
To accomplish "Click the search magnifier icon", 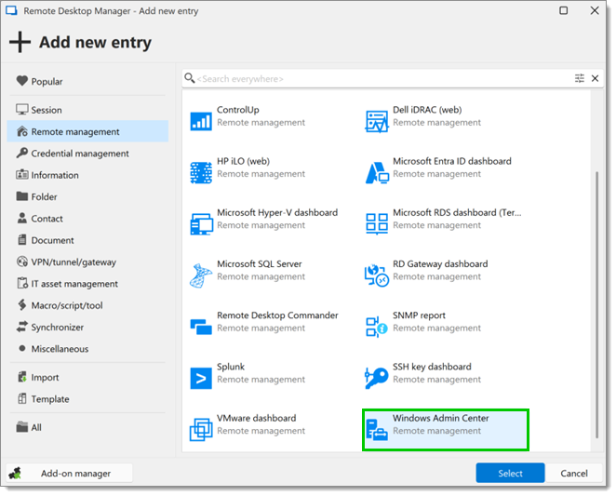I will pos(189,78).
